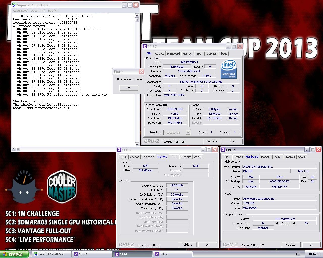323x258 pixels.
Task: Click the Super PI horizontal scrollbar left arrow
Action: coord(14,149)
